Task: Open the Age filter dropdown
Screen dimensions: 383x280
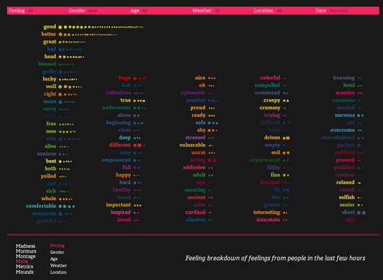Action: [x=139, y=11]
